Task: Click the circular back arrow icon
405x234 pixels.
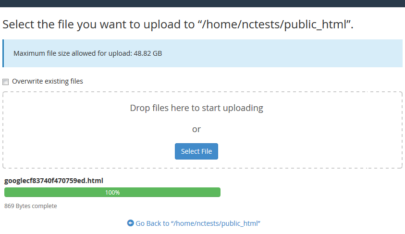Action: pos(130,223)
